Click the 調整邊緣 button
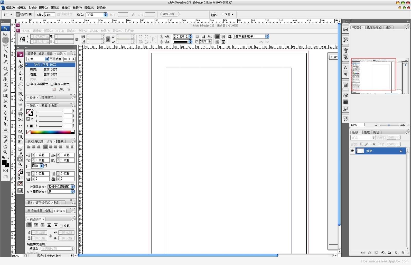The width and height of the screenshot is (411, 265). tap(170, 14)
